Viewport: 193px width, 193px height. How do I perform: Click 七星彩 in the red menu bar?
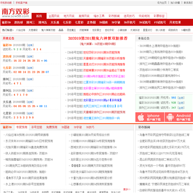point(79,23)
